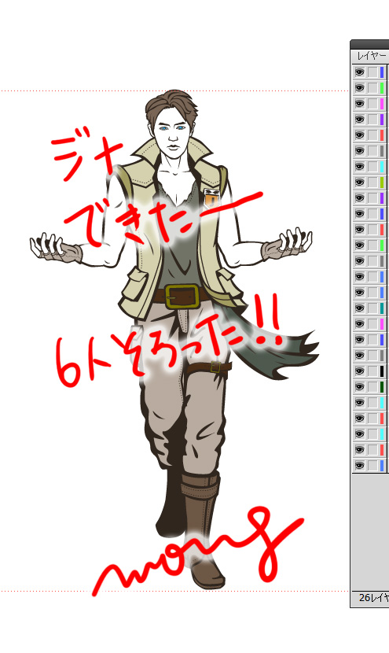Toggle eye of fourth layer from top (purple)

tap(360, 120)
